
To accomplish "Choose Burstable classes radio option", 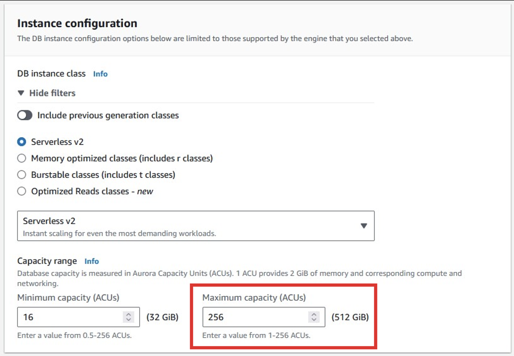I will click(22, 175).
